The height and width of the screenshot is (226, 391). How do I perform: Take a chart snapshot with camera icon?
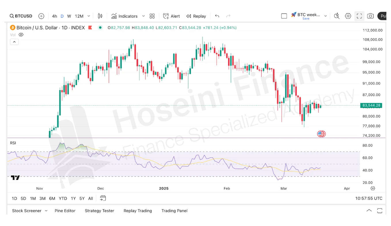pyautogui.click(x=371, y=16)
